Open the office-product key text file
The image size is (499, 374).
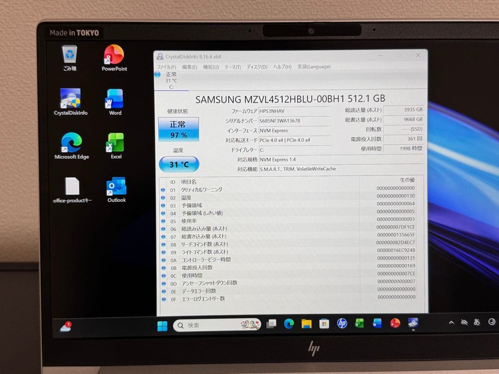click(72, 190)
